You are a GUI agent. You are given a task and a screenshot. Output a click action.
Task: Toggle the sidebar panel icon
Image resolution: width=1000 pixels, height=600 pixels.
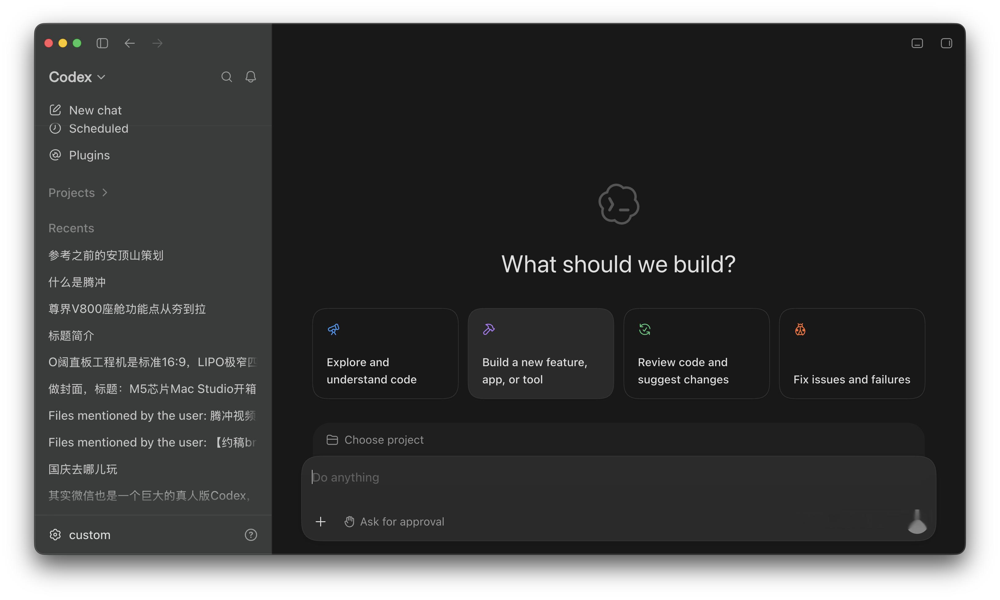(102, 43)
